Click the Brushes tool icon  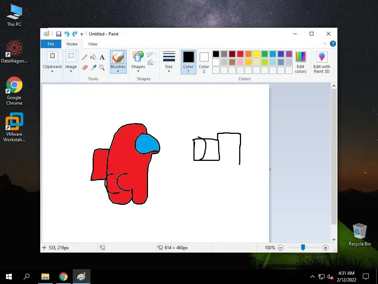118,58
